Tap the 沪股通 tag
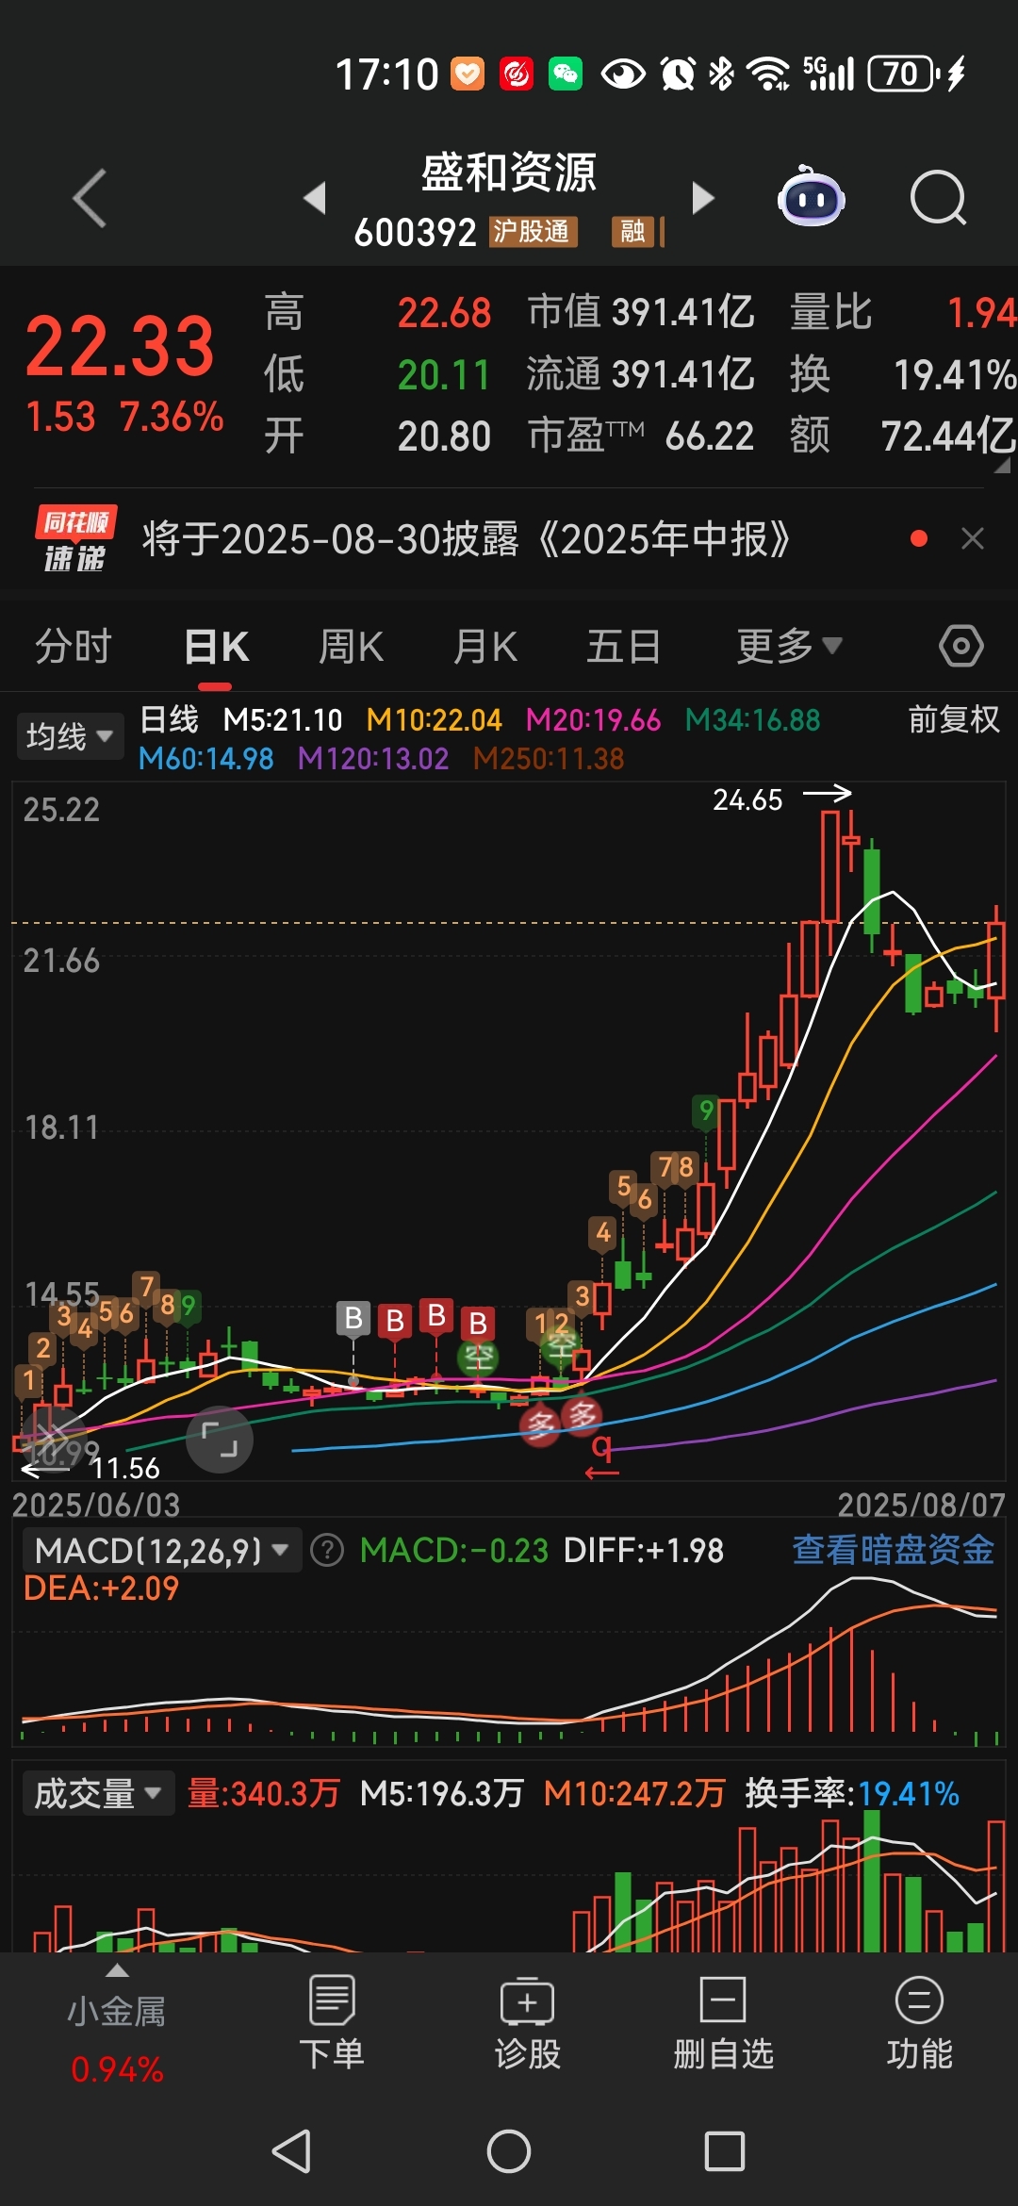1018x2206 pixels. [533, 231]
